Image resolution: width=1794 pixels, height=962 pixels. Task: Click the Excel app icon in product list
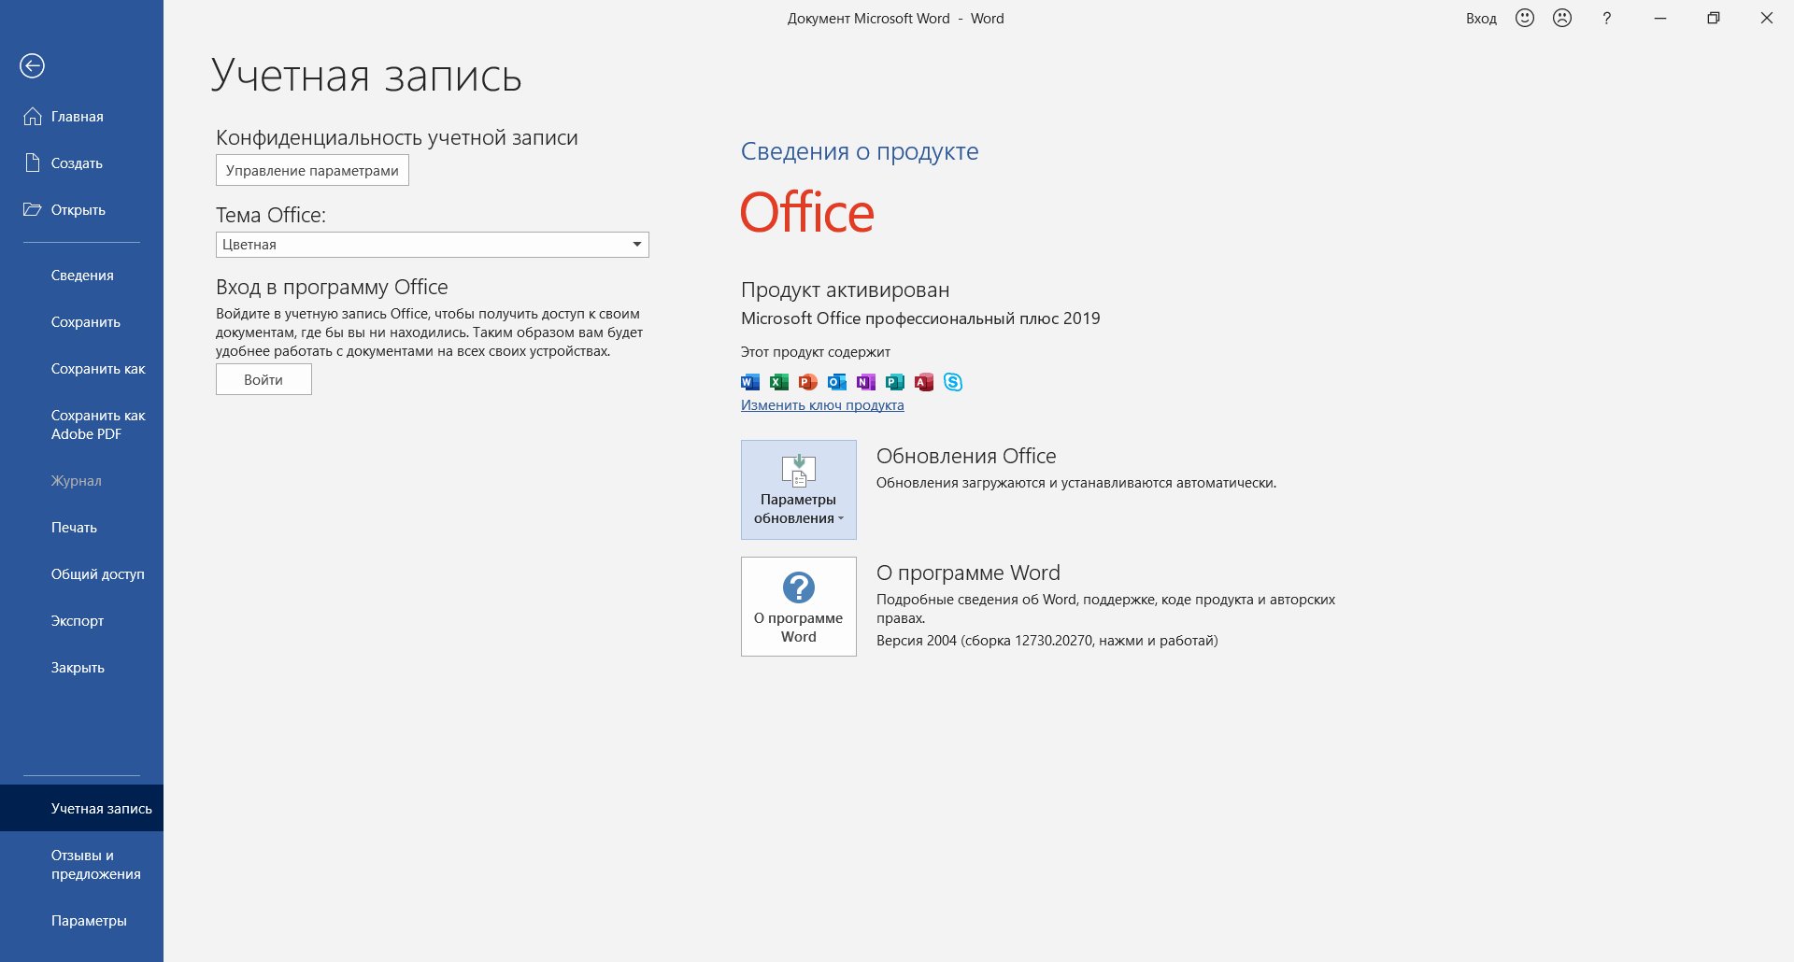click(x=778, y=382)
